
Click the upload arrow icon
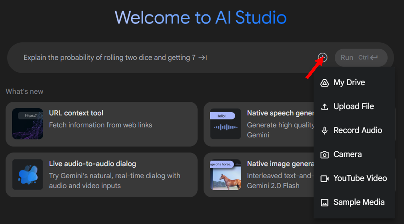point(324,107)
